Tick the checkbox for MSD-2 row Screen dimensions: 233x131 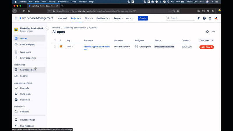click(55, 47)
